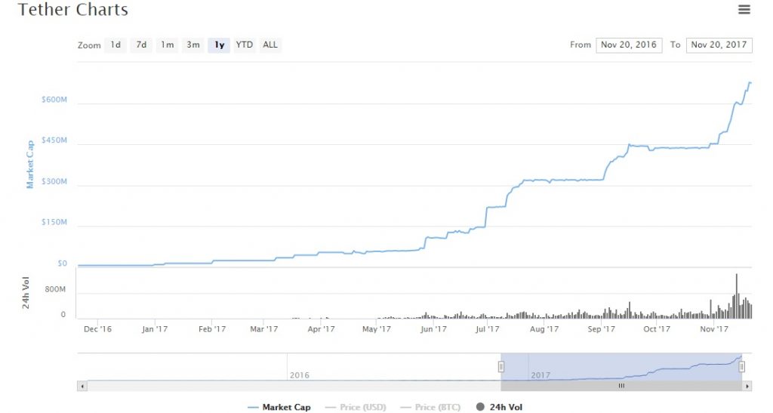Image resolution: width=773 pixels, height=413 pixels.
Task: Click the $150M axis label
Action: pyautogui.click(x=54, y=222)
